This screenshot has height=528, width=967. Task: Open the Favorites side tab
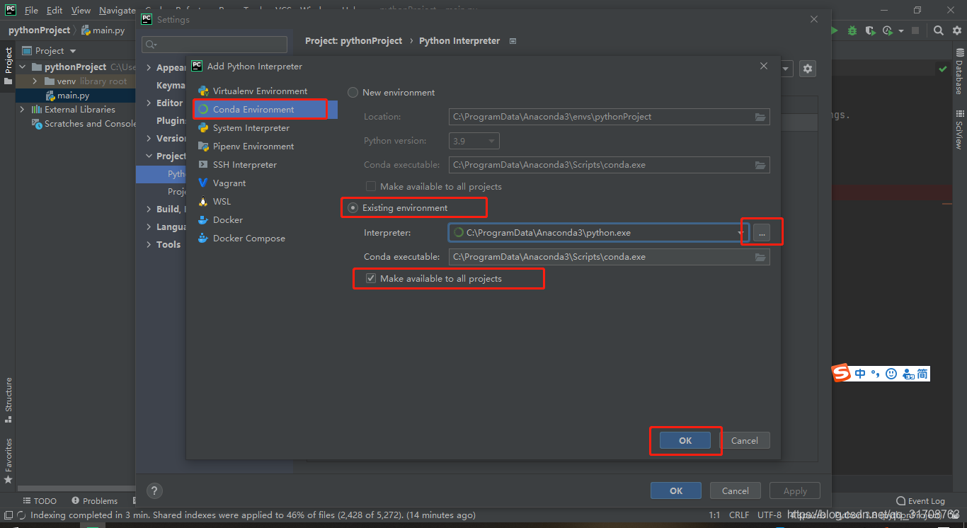click(8, 460)
